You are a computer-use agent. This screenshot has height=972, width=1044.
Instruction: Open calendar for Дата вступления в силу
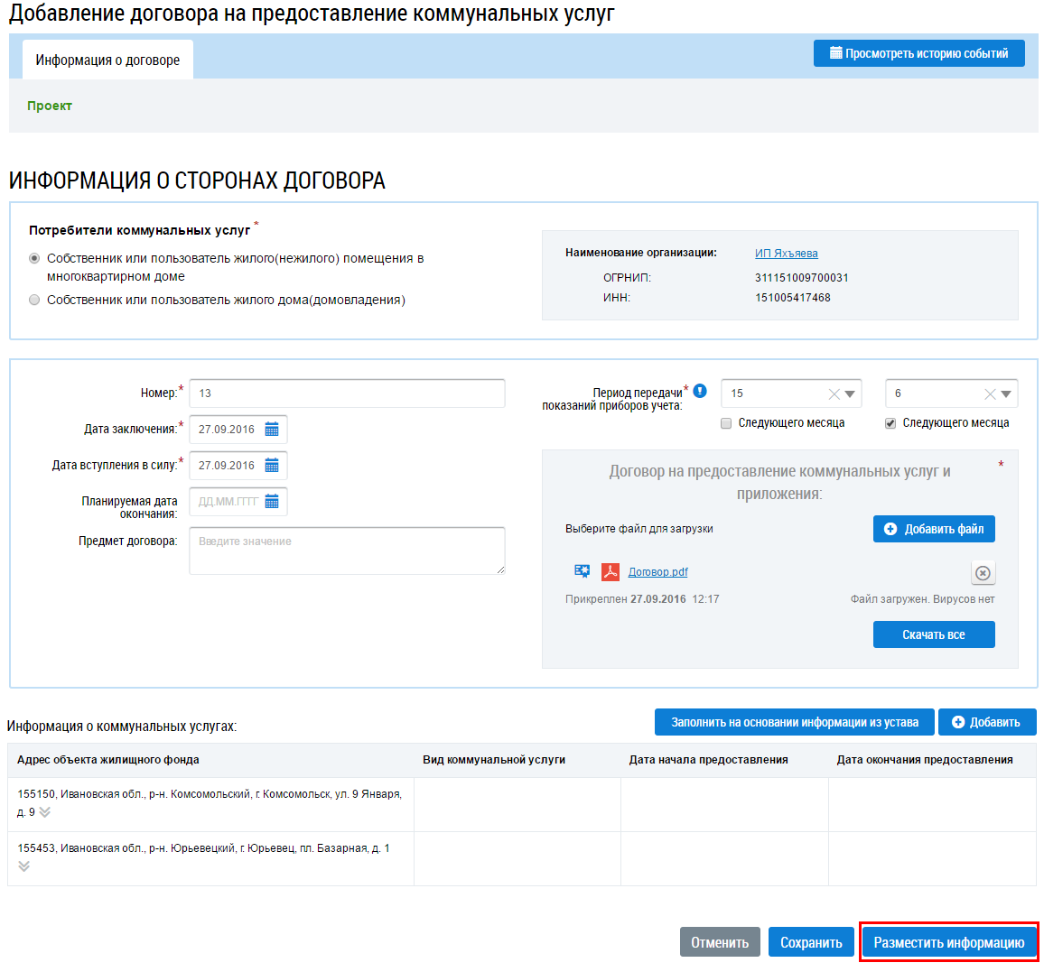pyautogui.click(x=272, y=466)
